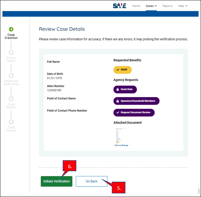201x197 pixels.
Task: Click the Review Case Details heading
Action: tap(62, 29)
